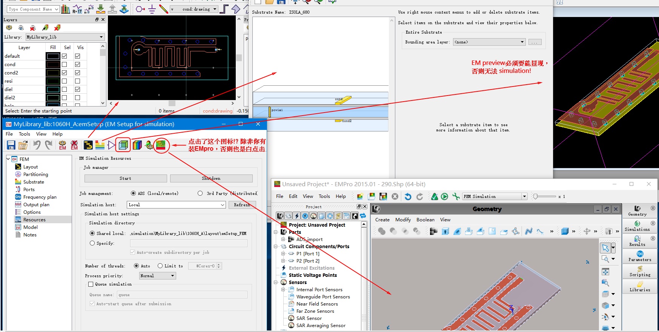Click the 3D EM preview cube icon
The height and width of the screenshot is (332, 659).
click(x=123, y=145)
